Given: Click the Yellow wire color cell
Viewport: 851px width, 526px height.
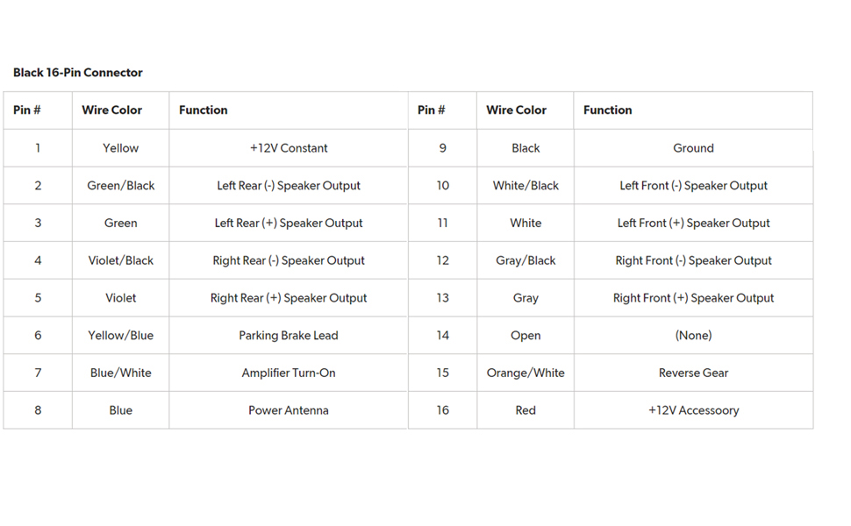Looking at the screenshot, I should 120,148.
